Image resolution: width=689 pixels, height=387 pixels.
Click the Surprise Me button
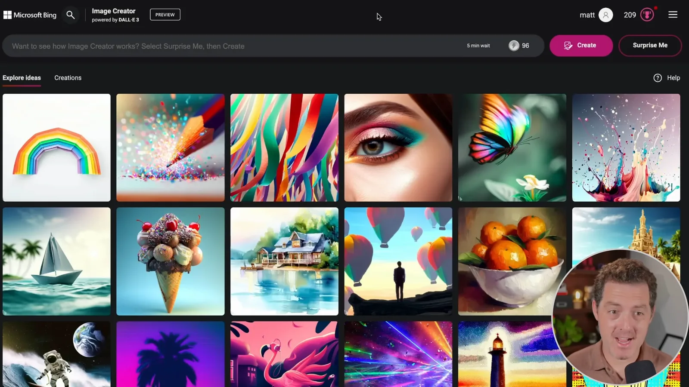coord(650,46)
